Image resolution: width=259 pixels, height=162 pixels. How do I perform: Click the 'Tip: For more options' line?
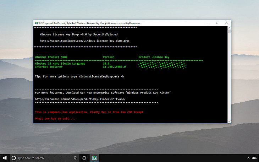coord(79,76)
